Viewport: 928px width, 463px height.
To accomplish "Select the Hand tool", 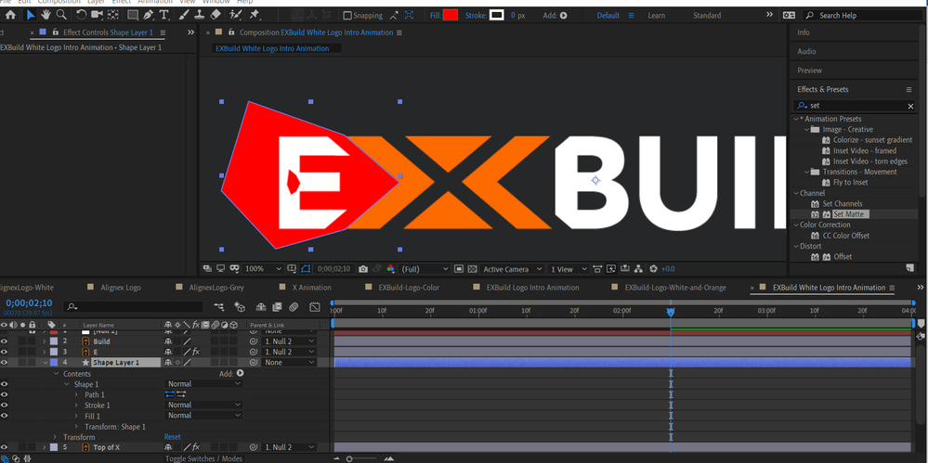I will click(46, 15).
